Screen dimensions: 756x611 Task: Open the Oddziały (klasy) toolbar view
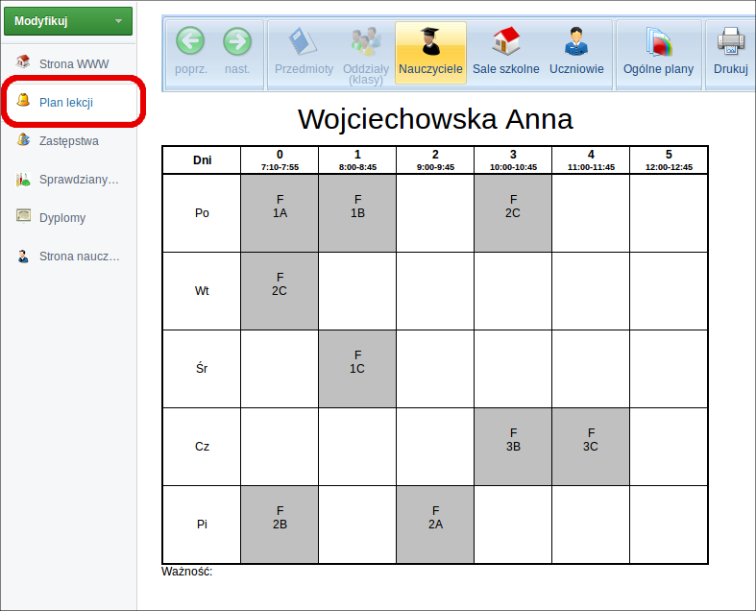coord(366,54)
